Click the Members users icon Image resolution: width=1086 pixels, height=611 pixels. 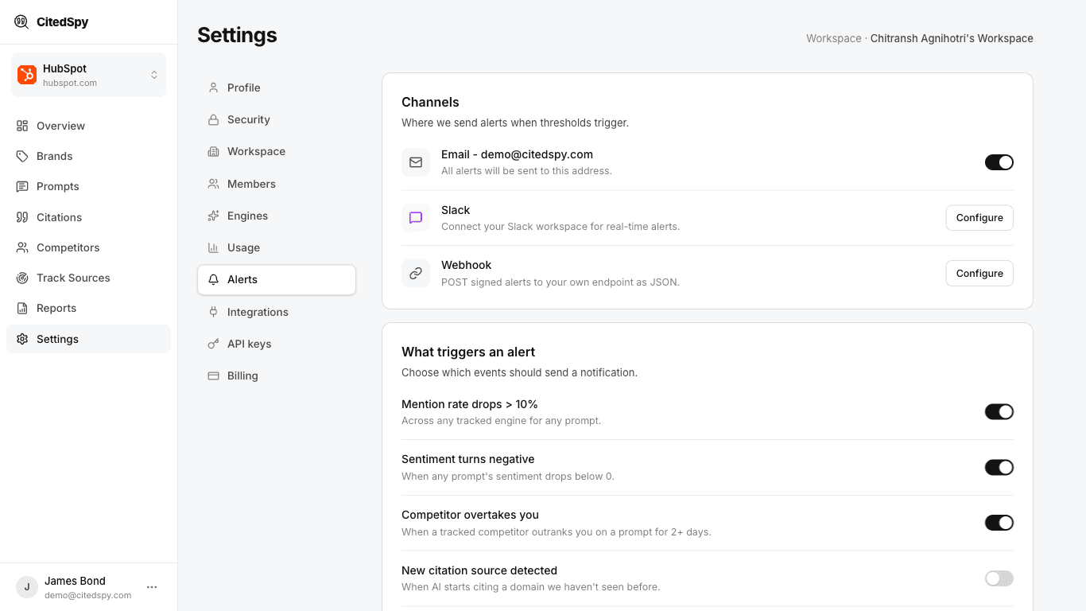coord(213,184)
